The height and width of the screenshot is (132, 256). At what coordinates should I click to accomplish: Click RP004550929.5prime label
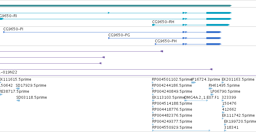172,127
